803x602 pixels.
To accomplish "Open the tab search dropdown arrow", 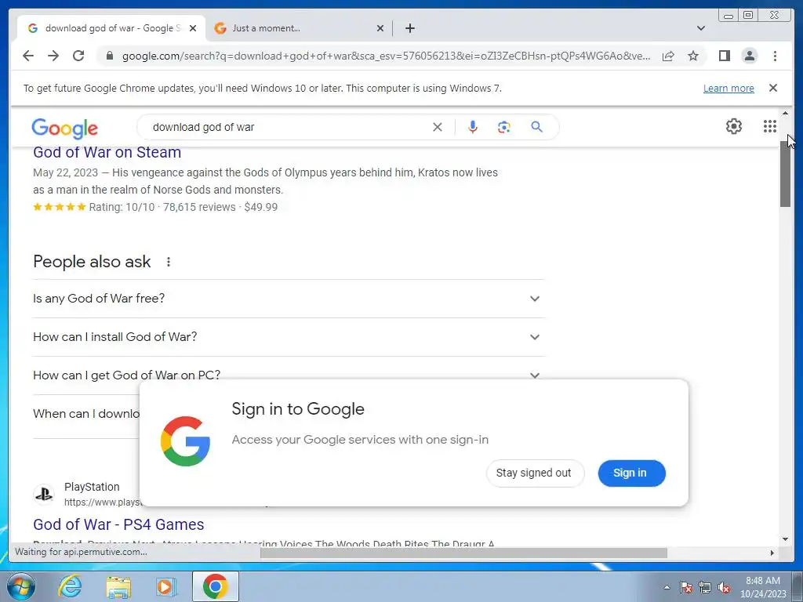I will (x=701, y=28).
